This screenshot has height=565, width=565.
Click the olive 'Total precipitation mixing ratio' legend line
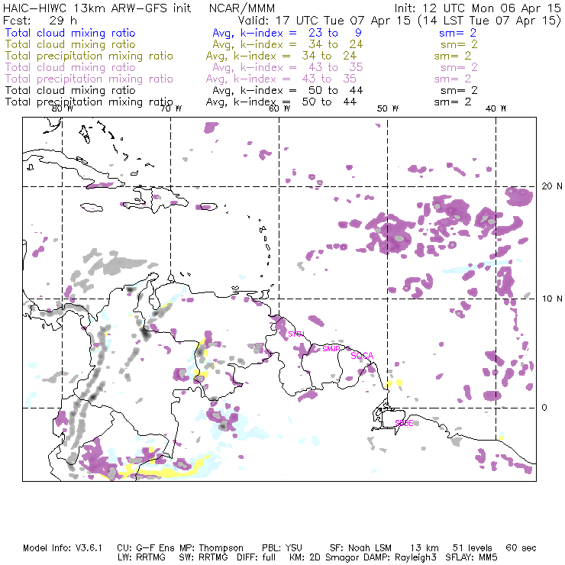click(x=89, y=56)
